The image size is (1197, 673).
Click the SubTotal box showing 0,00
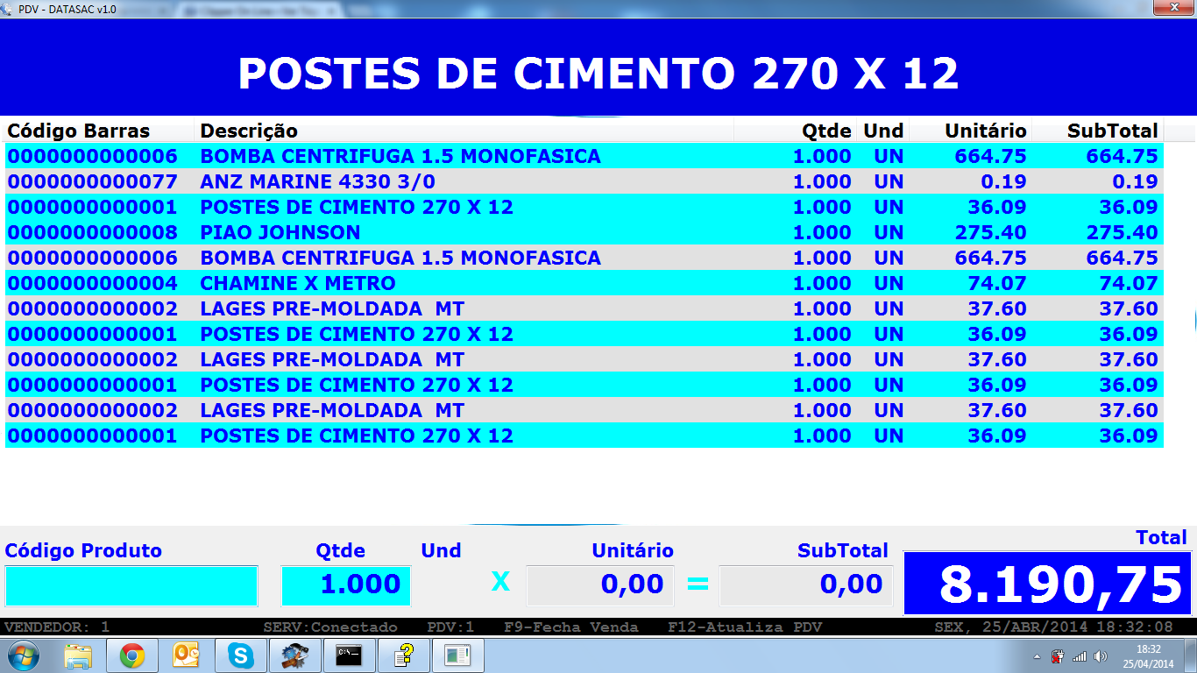point(806,585)
